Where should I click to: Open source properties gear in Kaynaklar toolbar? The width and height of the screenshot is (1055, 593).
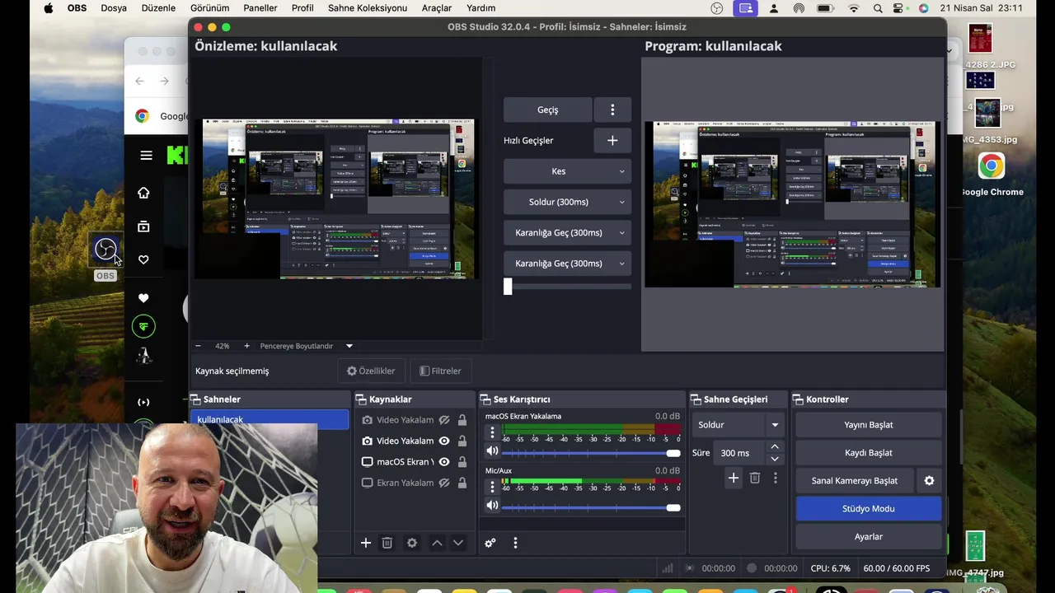point(412,543)
